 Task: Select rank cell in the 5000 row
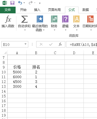pos(36,72)
